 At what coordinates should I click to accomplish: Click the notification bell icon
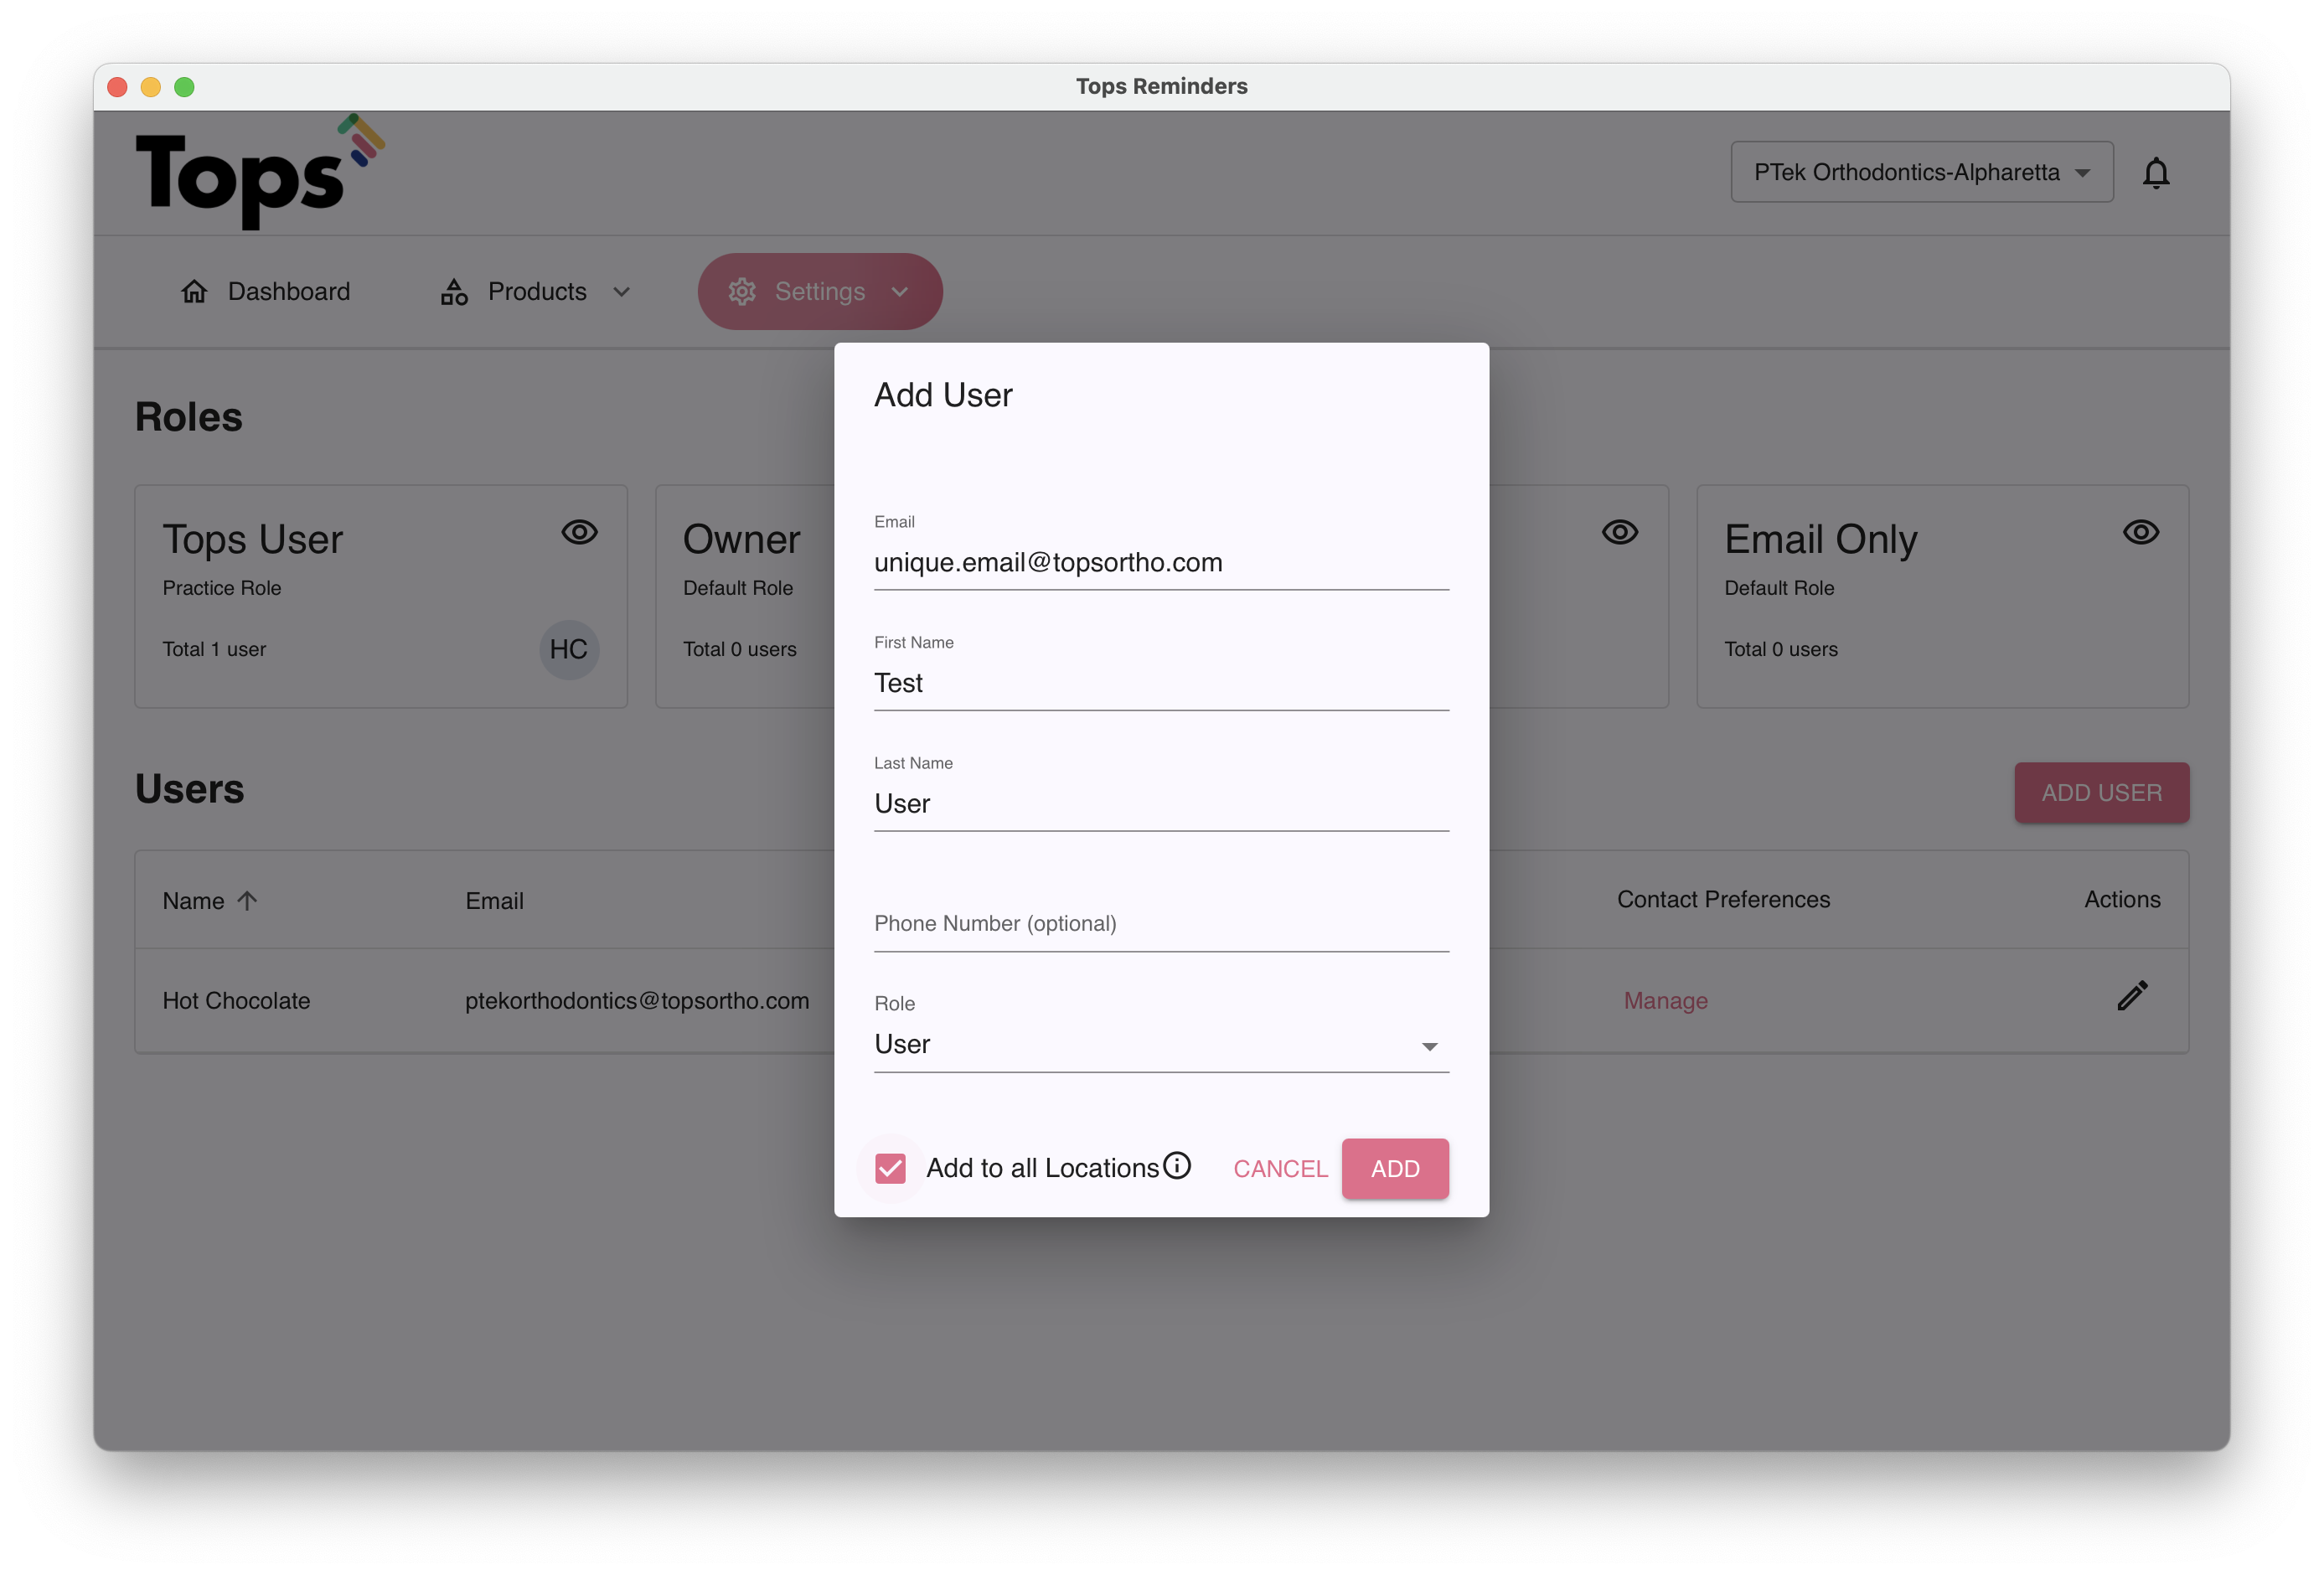pos(2155,173)
